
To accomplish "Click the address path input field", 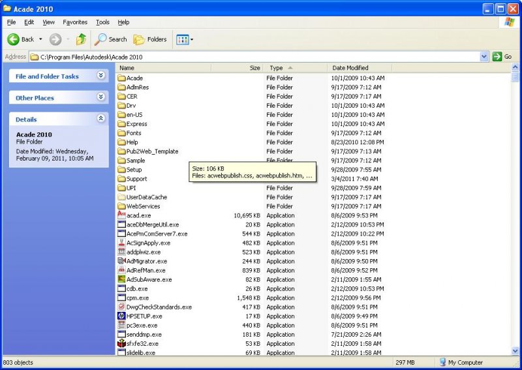I will pyautogui.click(x=254, y=57).
